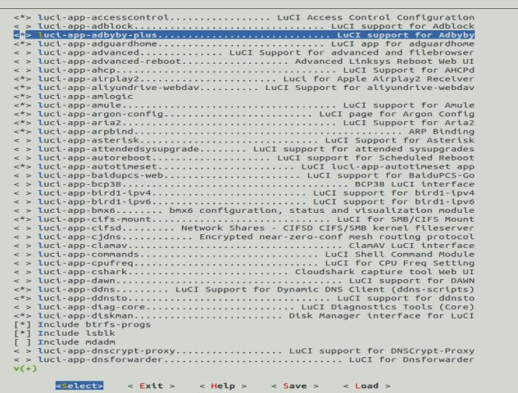Select the luci-app-dnscrypt-proxy entry

click(244, 350)
